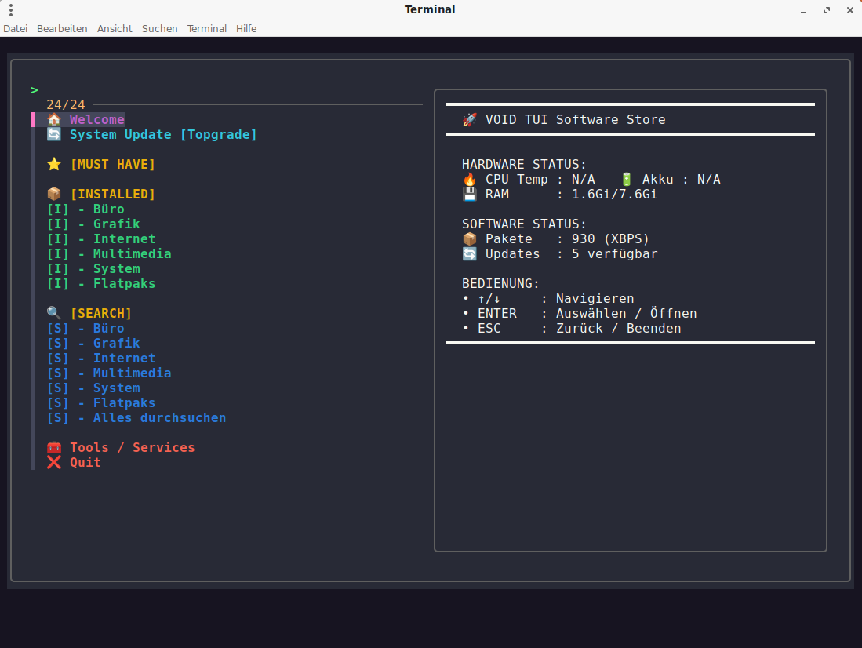Open the Hilfe menu
The image size is (862, 648).
tap(246, 29)
